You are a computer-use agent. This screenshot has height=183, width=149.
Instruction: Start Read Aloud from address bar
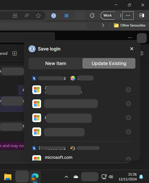27,16
